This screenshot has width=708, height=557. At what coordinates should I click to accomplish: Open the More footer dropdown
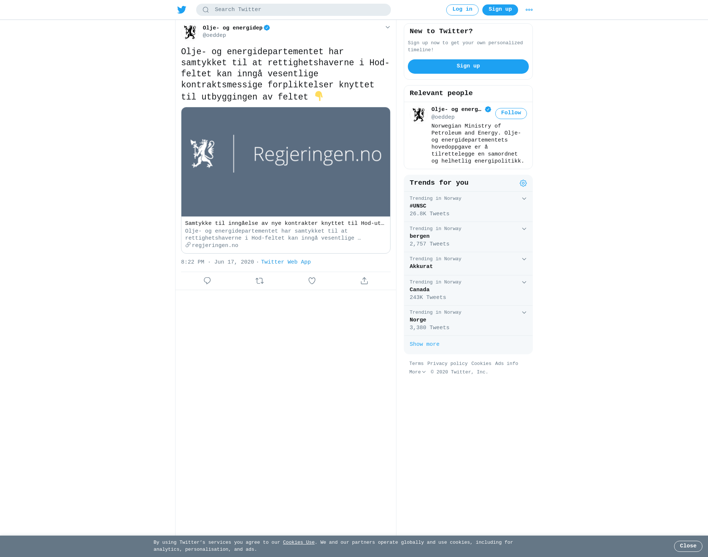tap(417, 372)
